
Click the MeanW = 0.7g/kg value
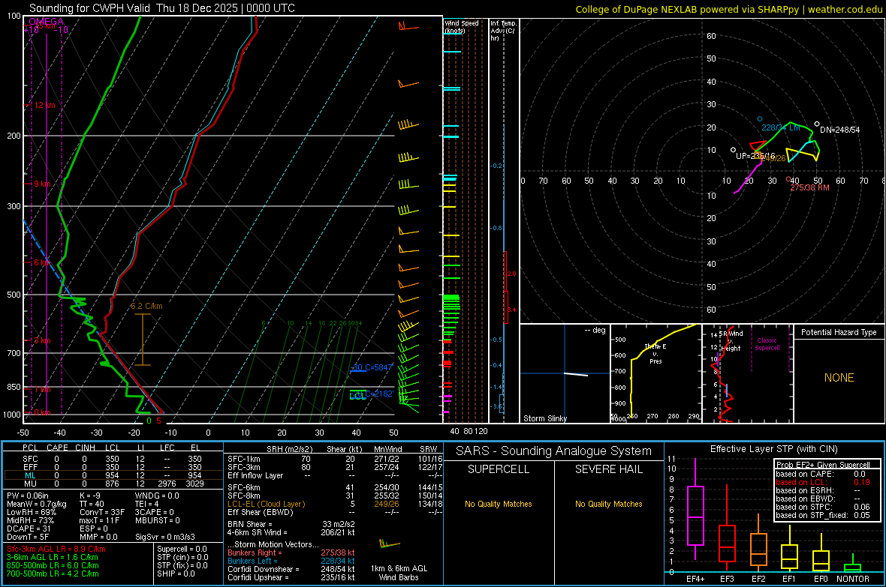pos(37,504)
